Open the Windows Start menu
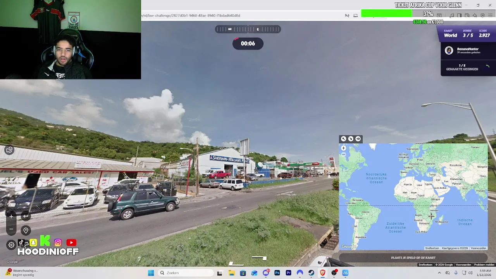496x279 pixels. pos(151,273)
